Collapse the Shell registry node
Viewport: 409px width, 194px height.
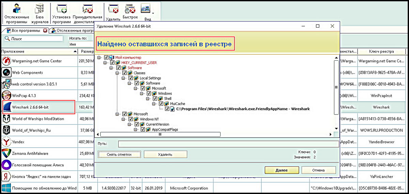point(148,99)
